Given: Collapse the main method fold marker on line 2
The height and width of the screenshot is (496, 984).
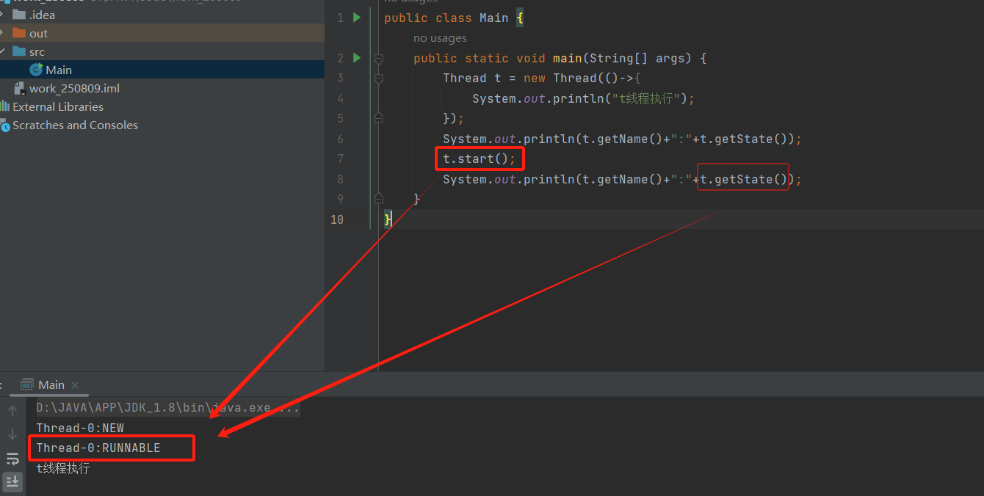Looking at the screenshot, I should tap(379, 58).
